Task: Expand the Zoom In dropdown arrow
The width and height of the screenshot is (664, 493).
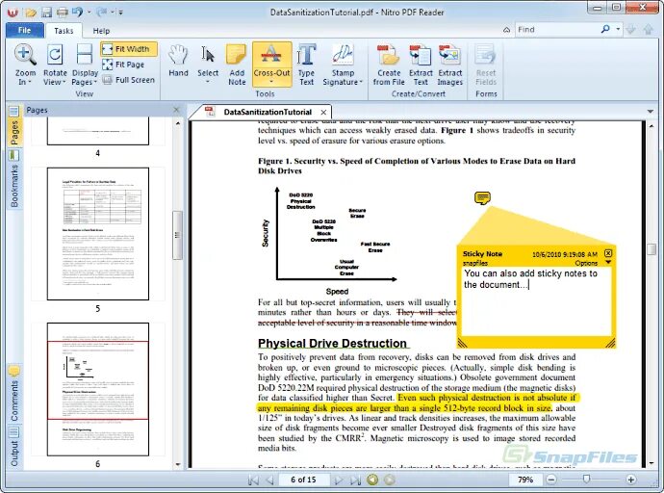Action: [x=29, y=82]
